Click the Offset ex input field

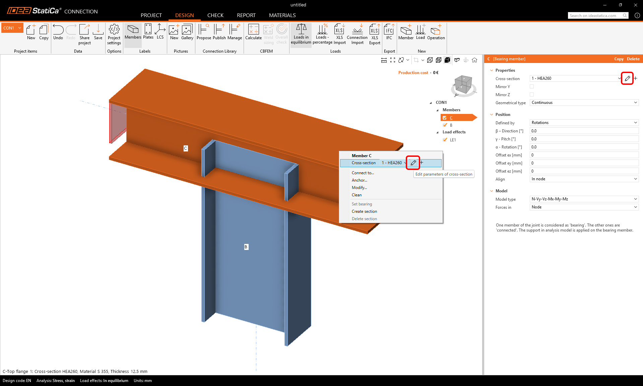584,155
